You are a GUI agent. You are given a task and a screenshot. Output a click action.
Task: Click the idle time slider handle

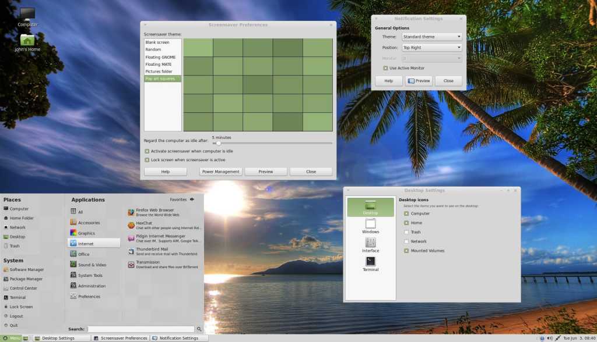point(217,143)
